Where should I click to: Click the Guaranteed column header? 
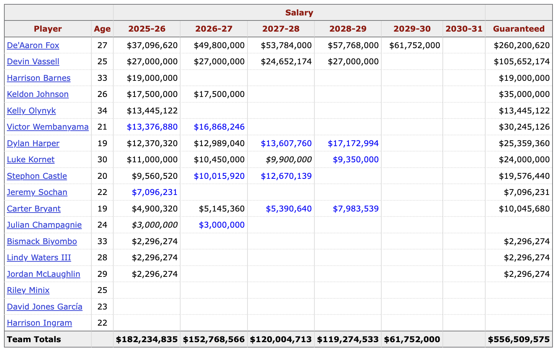click(518, 29)
